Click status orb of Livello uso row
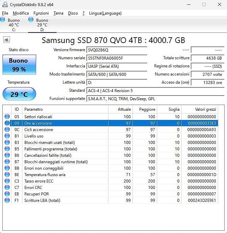 7,136
